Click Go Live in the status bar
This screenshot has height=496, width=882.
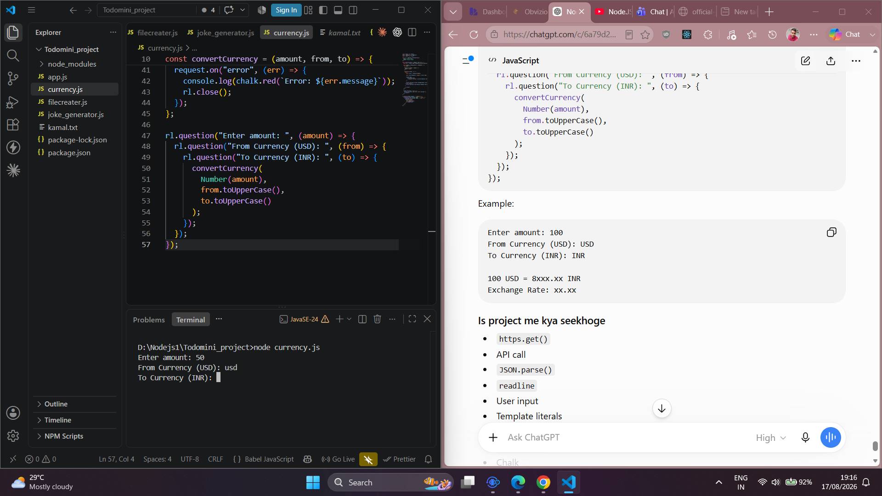(338, 459)
